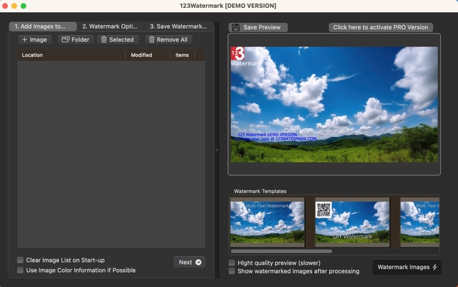458x287 pixels.
Task: Sort list by Items column
Action: coord(183,55)
